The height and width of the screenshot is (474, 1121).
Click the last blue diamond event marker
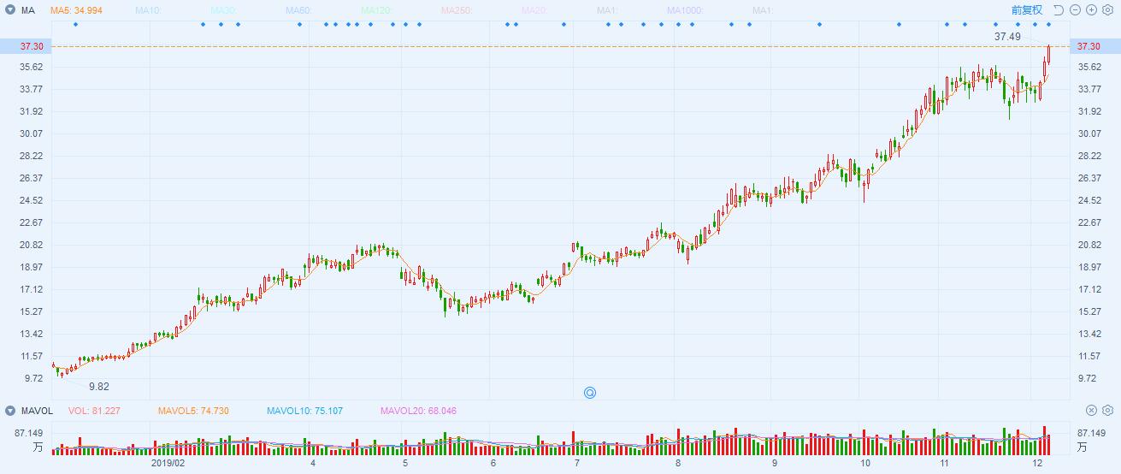(1048, 24)
